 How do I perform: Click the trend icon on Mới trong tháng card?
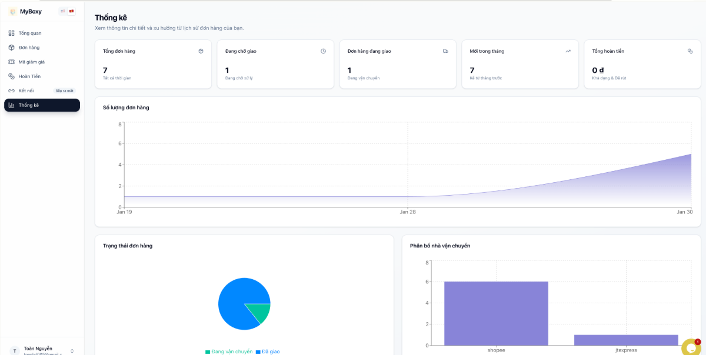tap(568, 51)
